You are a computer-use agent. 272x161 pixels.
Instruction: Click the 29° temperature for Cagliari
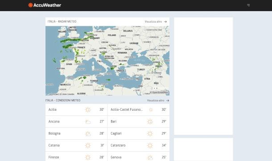click(164, 133)
